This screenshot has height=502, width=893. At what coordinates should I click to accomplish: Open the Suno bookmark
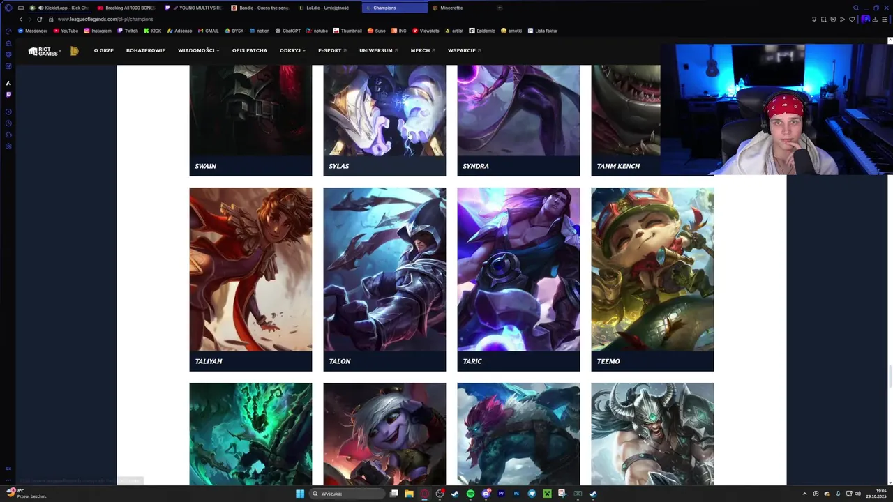pos(377,31)
